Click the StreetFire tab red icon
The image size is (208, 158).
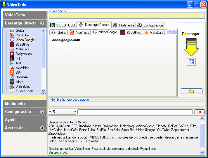[x=123, y=32]
